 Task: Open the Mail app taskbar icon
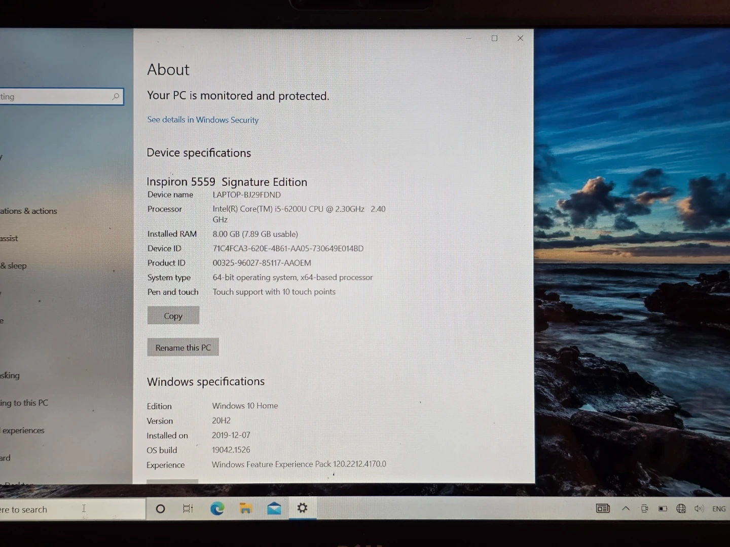(274, 509)
